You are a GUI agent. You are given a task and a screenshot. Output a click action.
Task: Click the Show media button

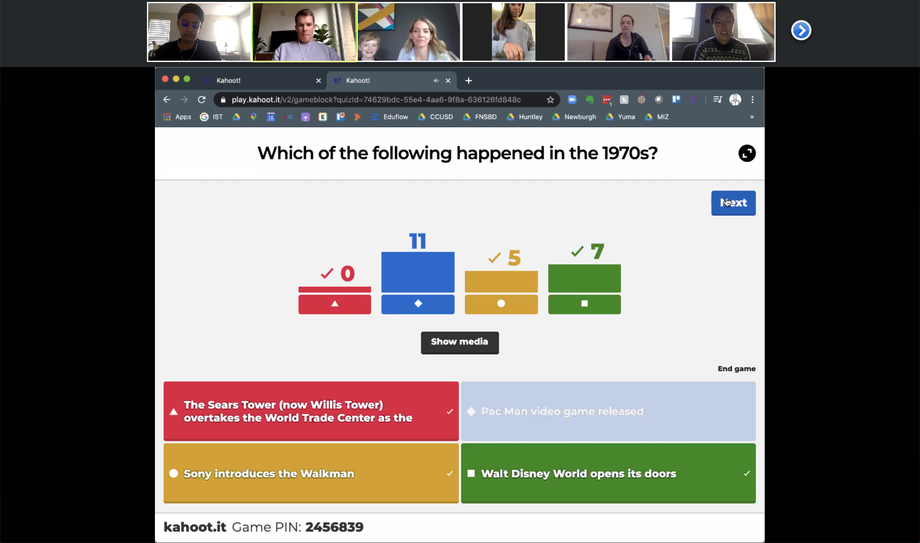460,342
